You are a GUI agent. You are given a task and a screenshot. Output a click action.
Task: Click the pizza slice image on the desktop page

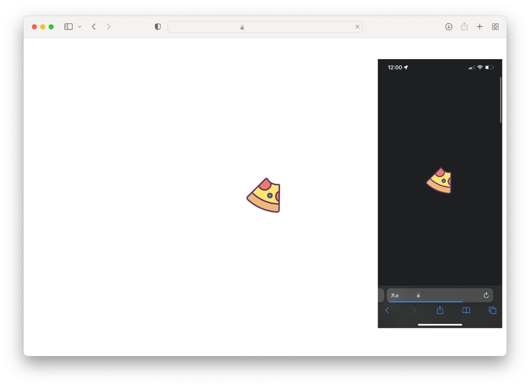[264, 196]
